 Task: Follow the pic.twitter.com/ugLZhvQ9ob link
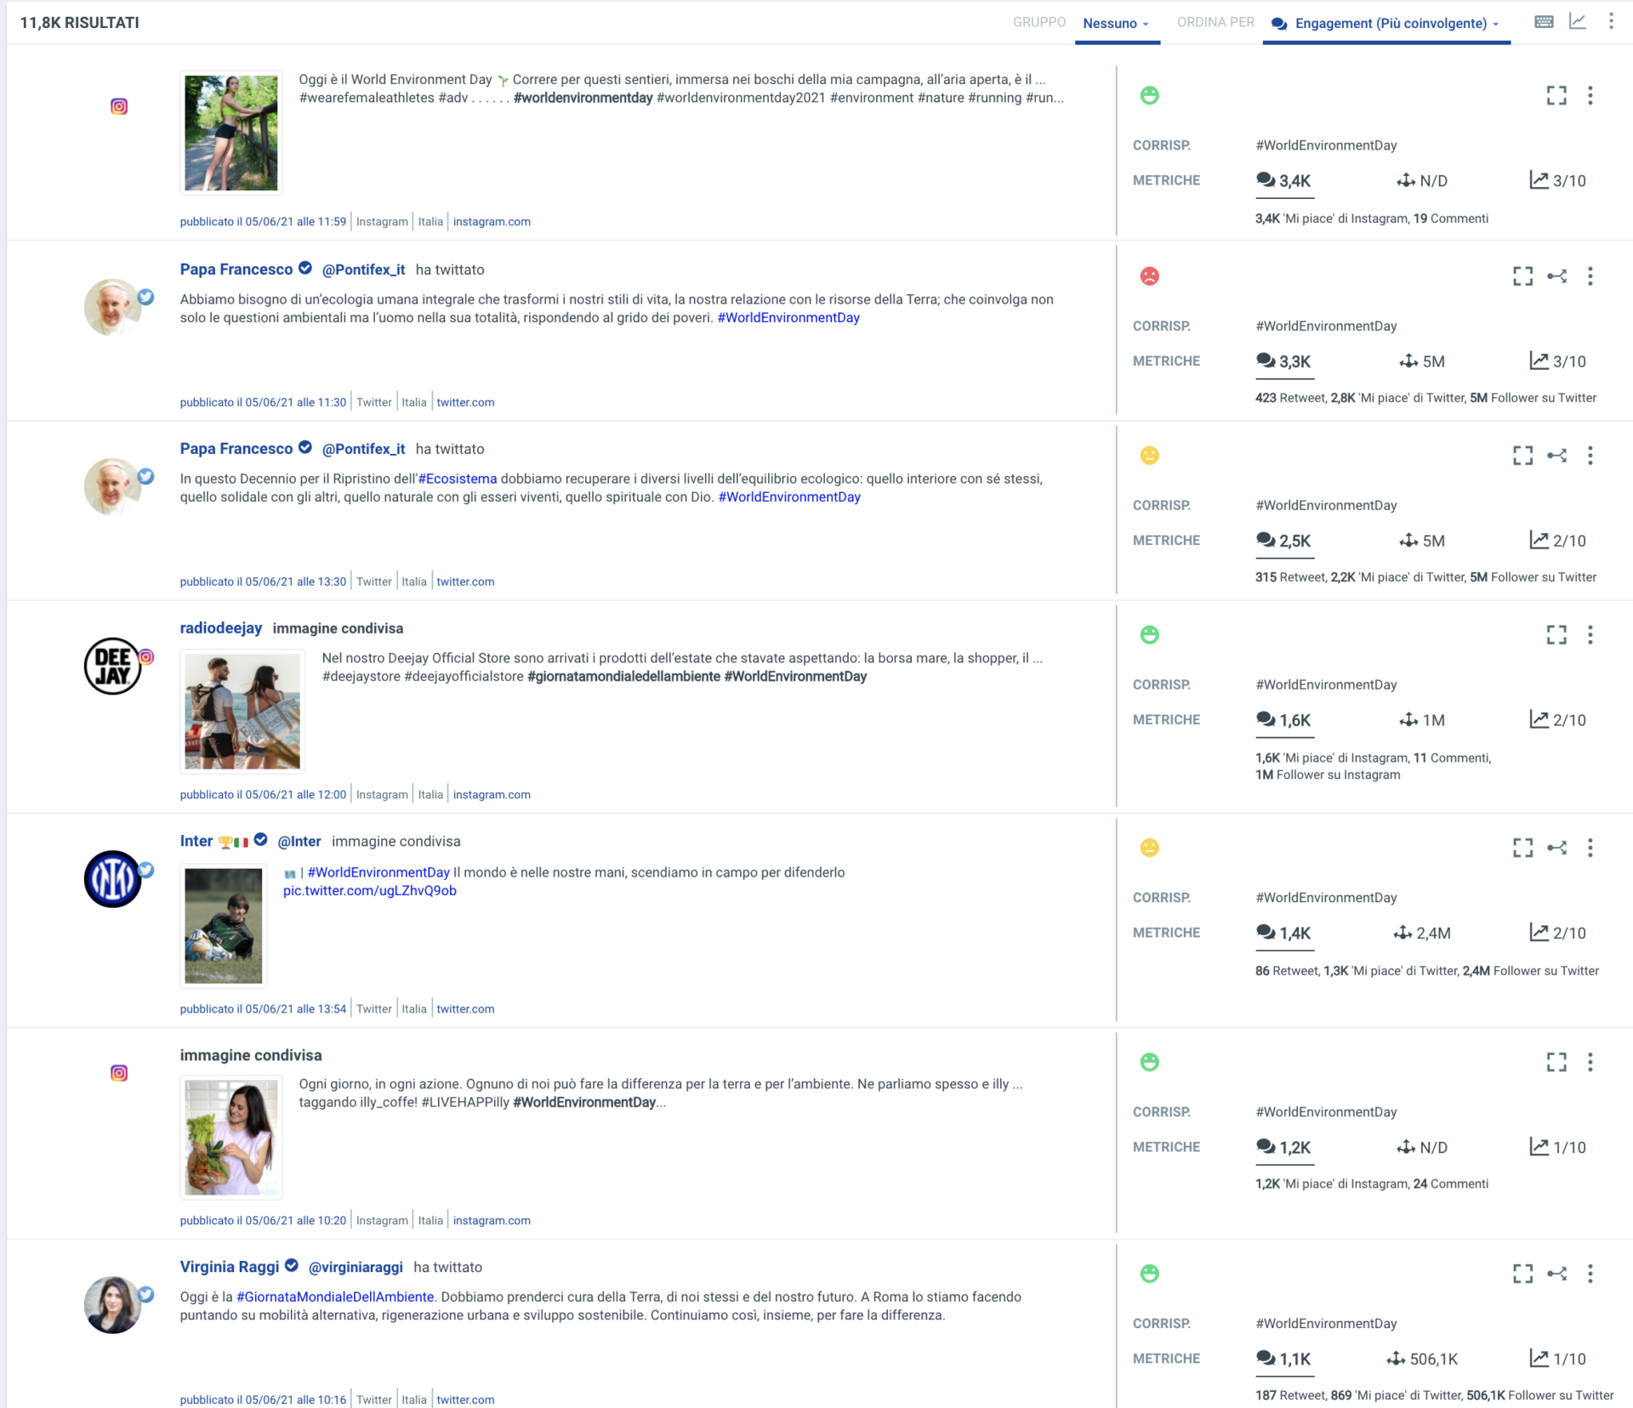pyautogui.click(x=369, y=891)
